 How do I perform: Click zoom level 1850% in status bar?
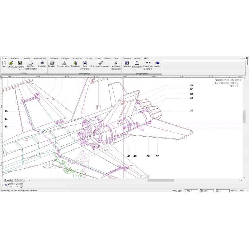pos(234,190)
